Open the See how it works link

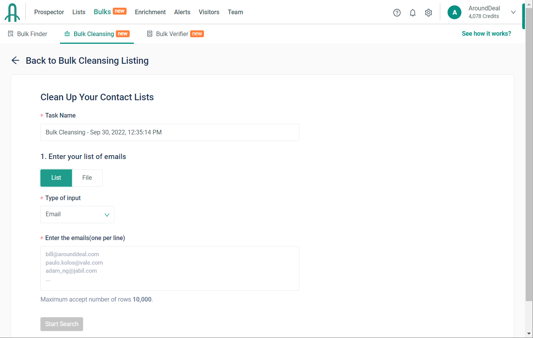[x=486, y=34]
